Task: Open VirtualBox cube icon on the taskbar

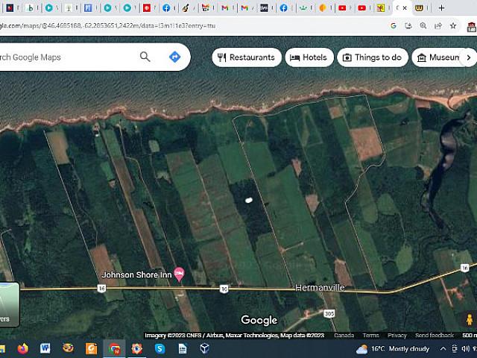Action: coord(205,348)
